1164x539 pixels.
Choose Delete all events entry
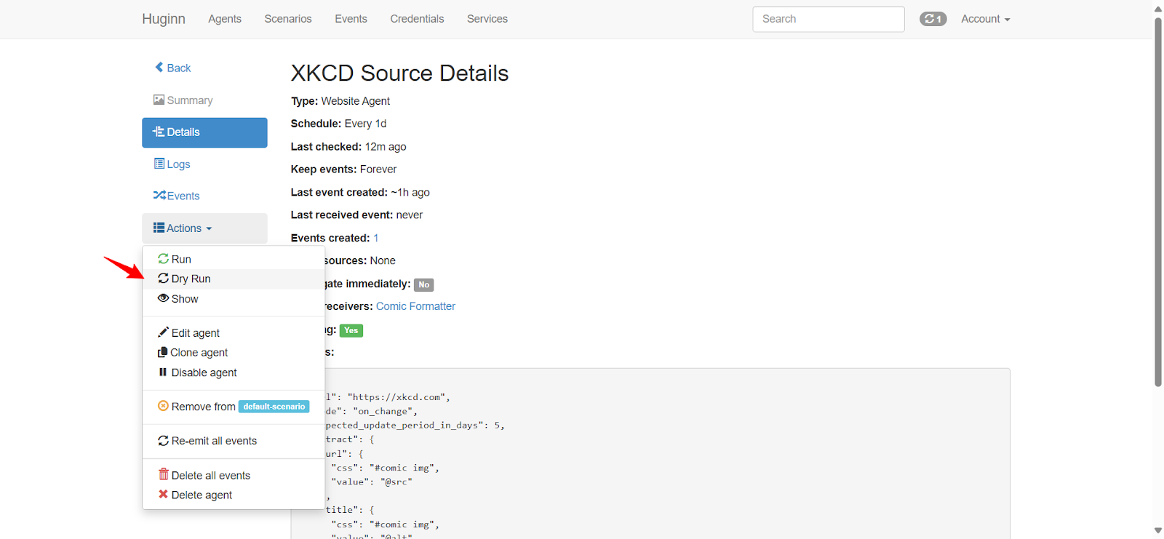click(x=234, y=475)
